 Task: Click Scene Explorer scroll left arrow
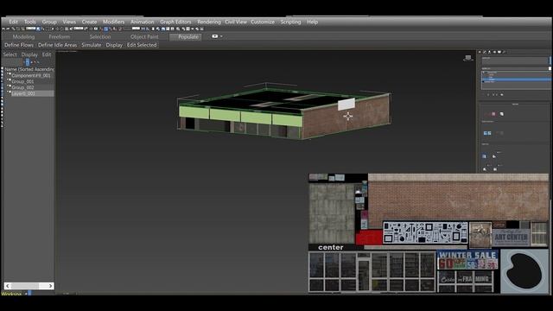pyautogui.click(x=8, y=286)
